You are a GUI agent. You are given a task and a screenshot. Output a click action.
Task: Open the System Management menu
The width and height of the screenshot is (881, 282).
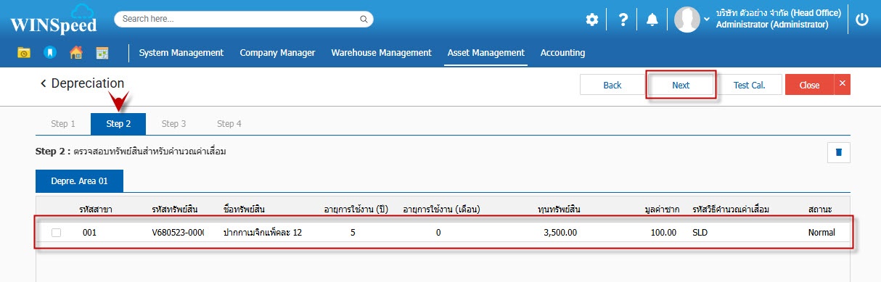coord(181,53)
